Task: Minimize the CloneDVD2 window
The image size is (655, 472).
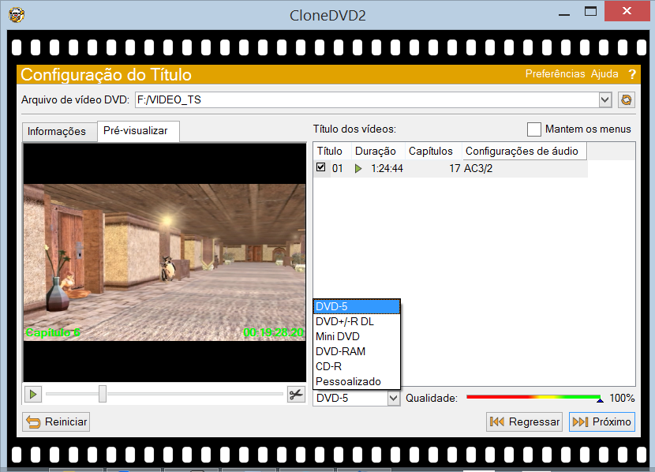Action: point(564,13)
